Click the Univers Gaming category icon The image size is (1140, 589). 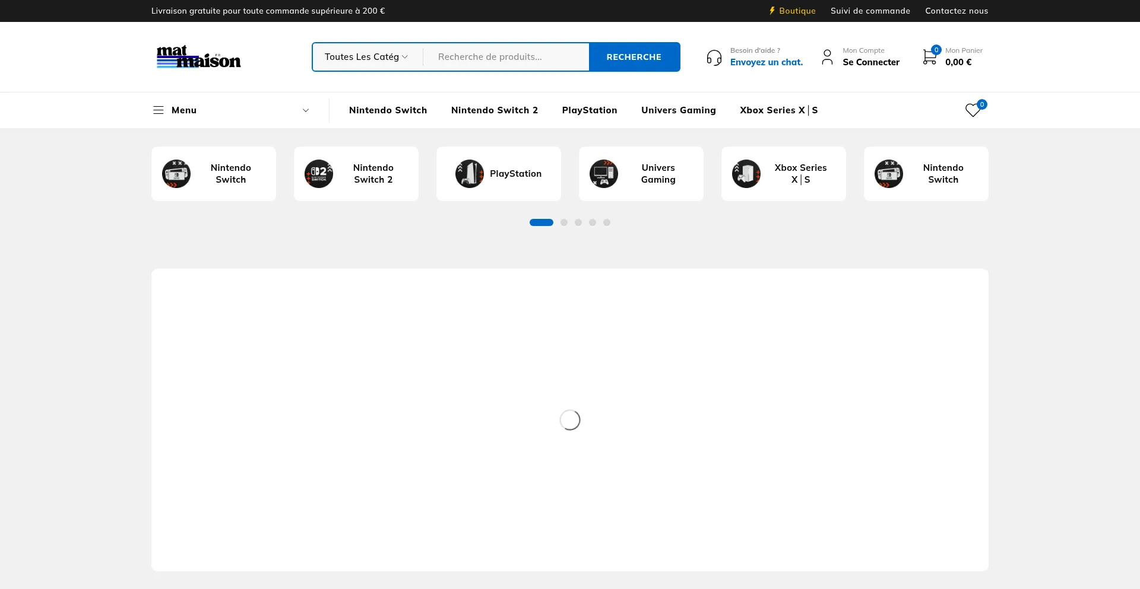[604, 174]
